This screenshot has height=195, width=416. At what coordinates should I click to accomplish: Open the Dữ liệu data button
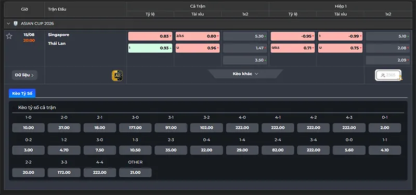[x=24, y=75]
